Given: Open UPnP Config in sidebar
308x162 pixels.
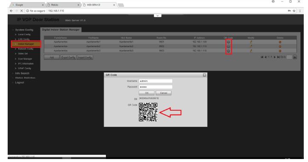Looking at the screenshot, I should point(24,68).
